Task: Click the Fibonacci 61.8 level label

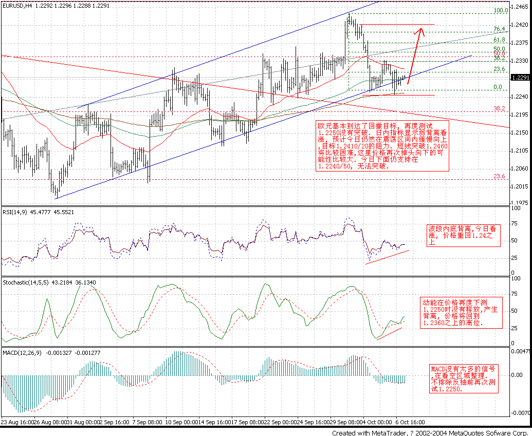Action: pos(499,40)
